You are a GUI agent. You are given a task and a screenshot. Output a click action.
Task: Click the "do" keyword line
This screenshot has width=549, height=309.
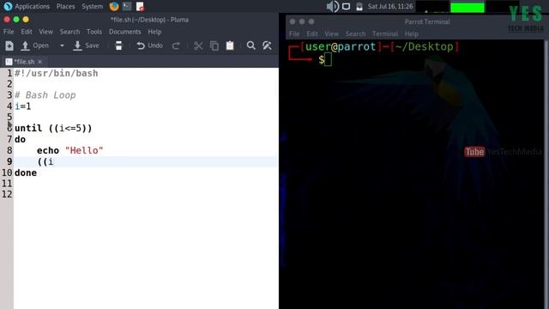(20, 139)
